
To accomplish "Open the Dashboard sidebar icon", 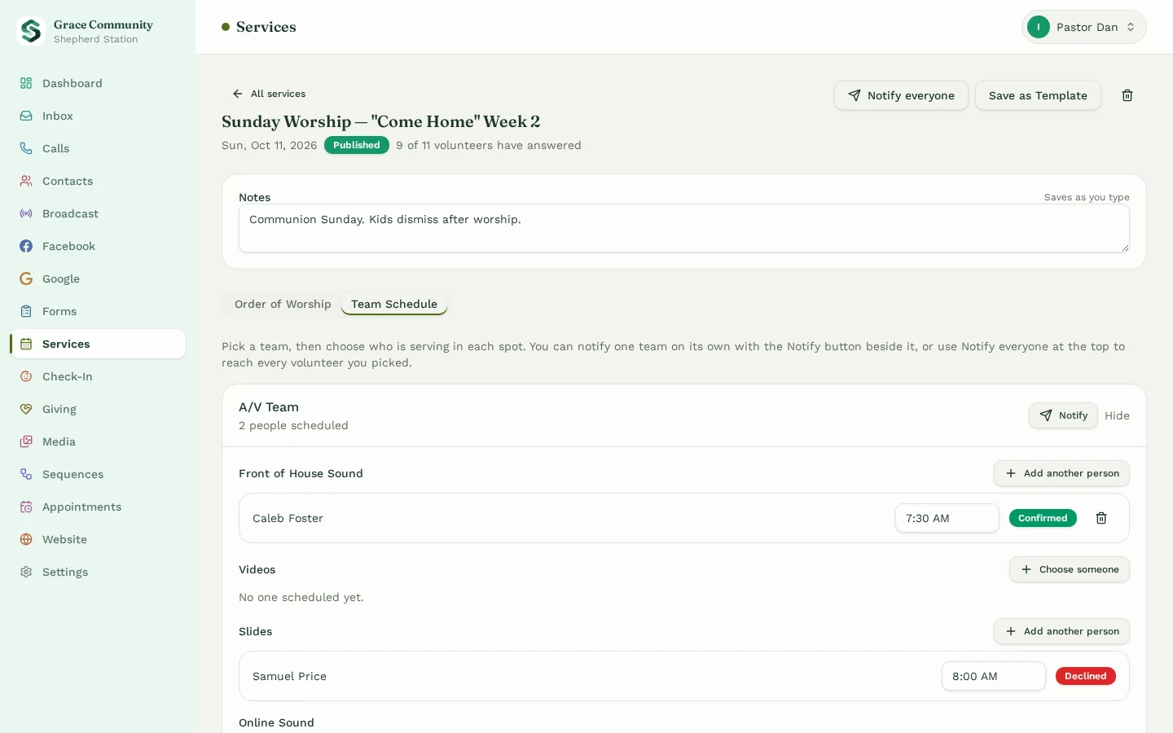I will pyautogui.click(x=26, y=83).
